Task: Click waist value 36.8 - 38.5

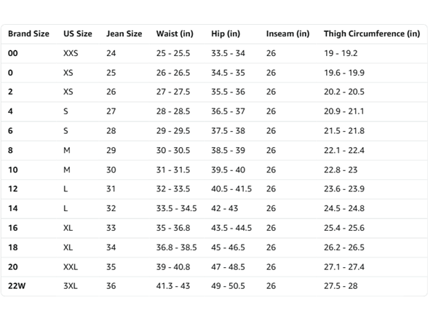Action: tap(177, 247)
